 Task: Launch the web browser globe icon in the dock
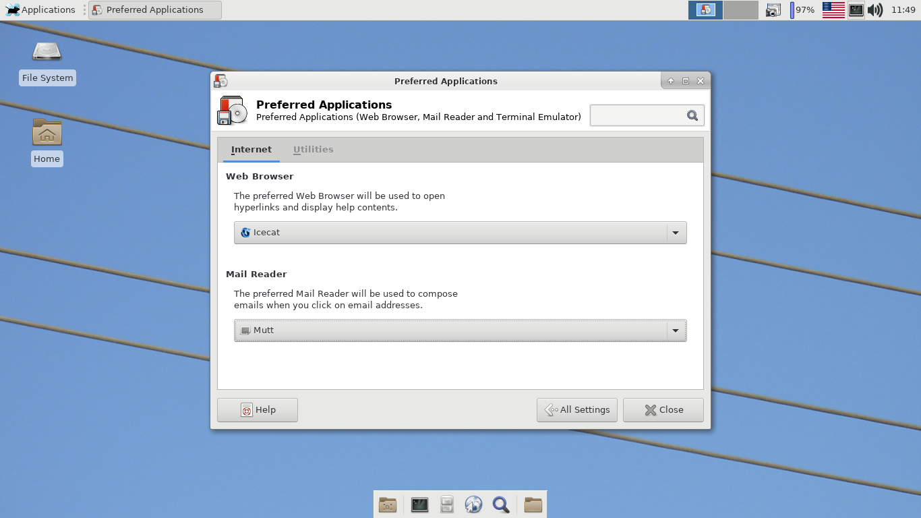[474, 505]
